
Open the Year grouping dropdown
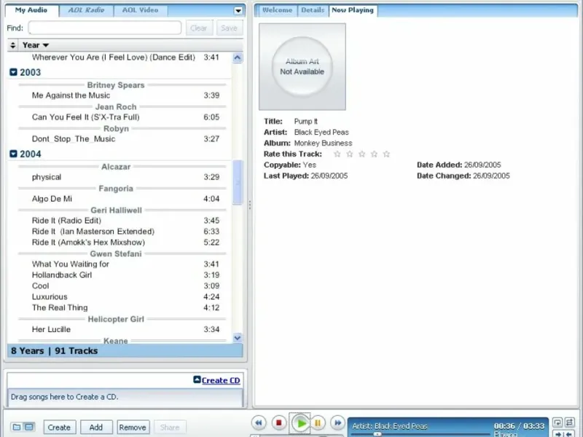[36, 45]
